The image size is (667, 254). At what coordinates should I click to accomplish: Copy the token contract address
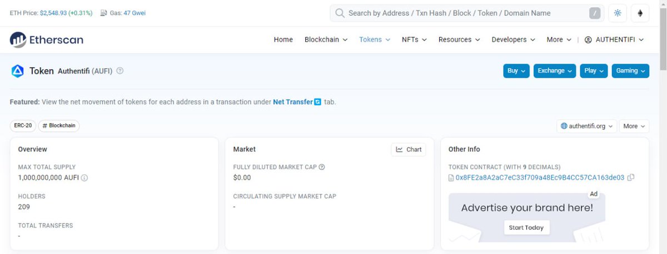pyautogui.click(x=631, y=177)
